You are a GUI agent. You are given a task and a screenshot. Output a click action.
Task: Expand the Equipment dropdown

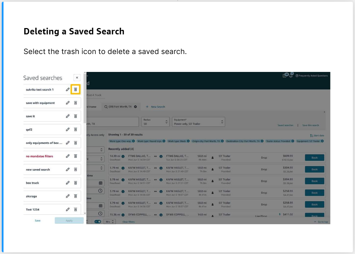pyautogui.click(x=198, y=122)
